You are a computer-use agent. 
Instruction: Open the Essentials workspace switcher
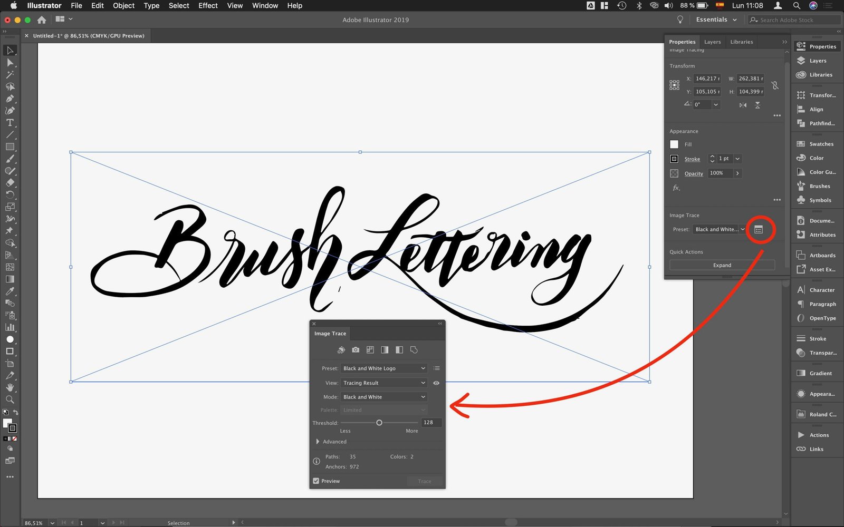click(x=716, y=19)
